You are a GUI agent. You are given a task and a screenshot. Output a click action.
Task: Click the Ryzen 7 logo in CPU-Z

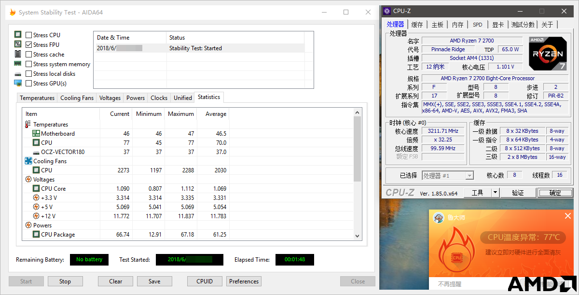pos(547,54)
